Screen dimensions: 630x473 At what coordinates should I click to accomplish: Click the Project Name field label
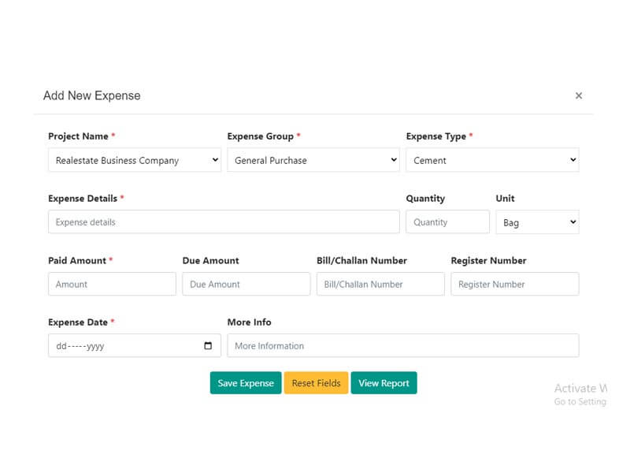(78, 136)
